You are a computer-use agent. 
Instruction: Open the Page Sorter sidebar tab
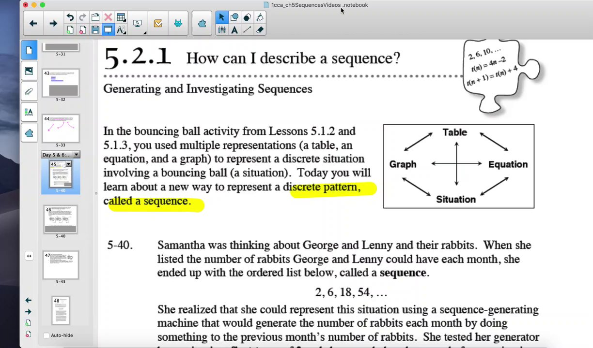[29, 50]
